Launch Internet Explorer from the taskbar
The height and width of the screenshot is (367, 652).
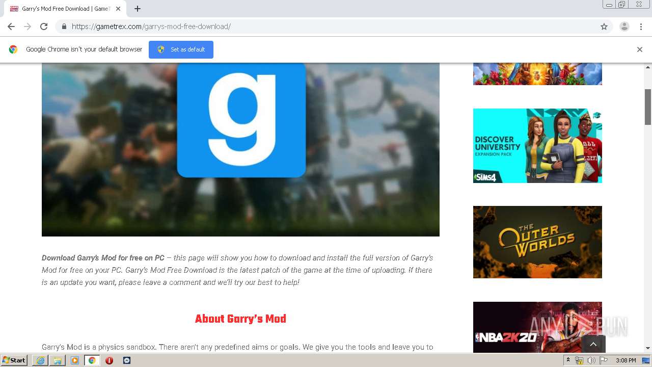40,360
